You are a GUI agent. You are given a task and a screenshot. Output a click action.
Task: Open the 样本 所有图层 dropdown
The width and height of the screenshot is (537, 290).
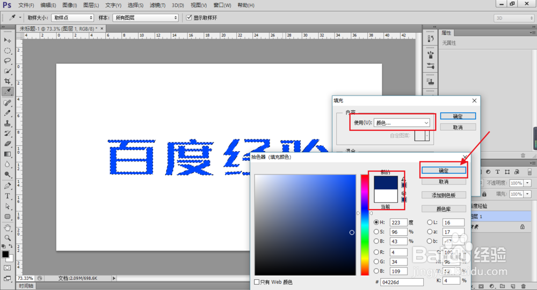point(146,18)
